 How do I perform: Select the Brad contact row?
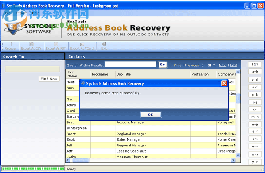pos(151,123)
